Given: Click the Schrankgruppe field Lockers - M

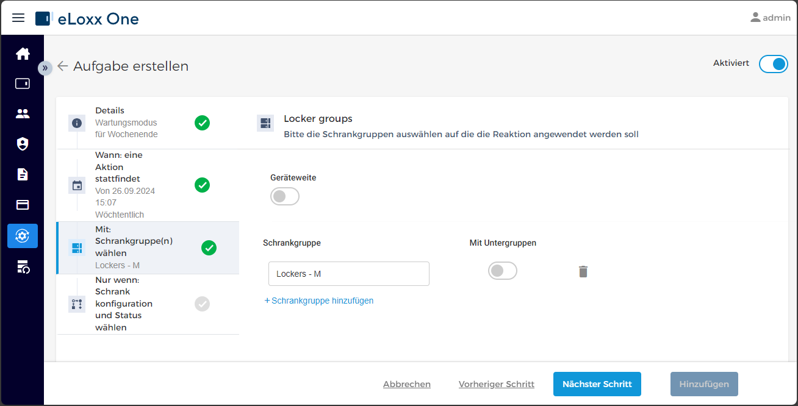Looking at the screenshot, I should point(349,274).
